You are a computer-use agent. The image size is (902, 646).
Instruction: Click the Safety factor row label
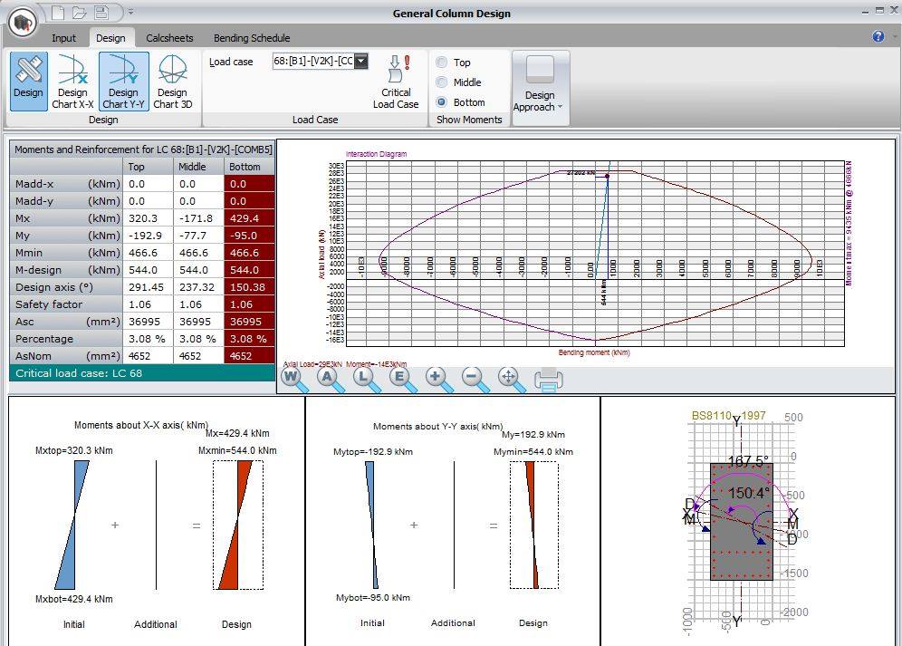pos(66,304)
